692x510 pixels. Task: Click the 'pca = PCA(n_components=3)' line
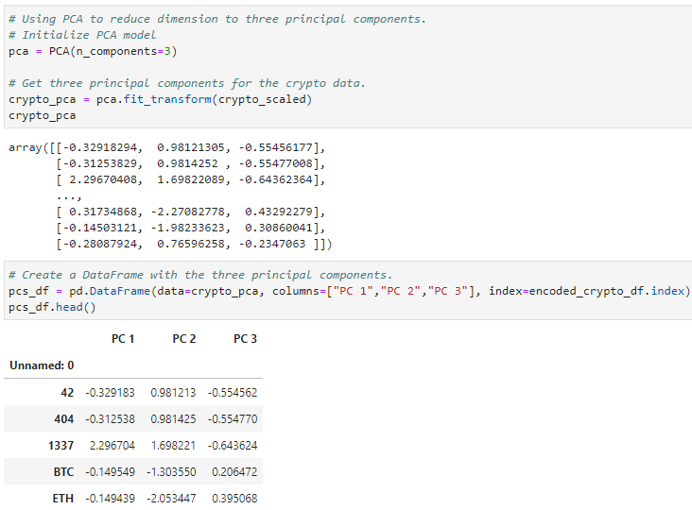(x=93, y=52)
